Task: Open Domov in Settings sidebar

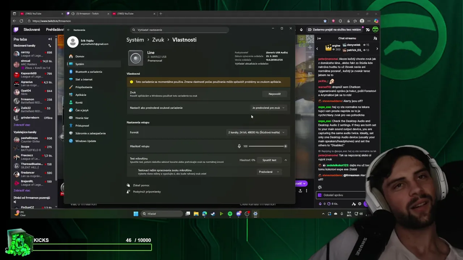Action: coord(94,56)
